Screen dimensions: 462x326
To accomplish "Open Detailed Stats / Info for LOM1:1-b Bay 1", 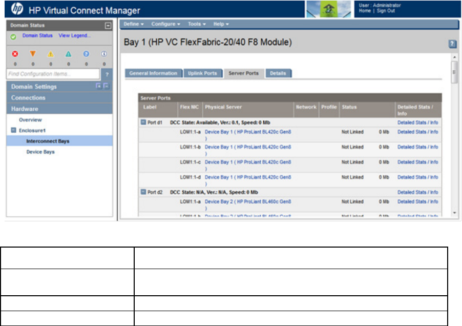I will click(417, 147).
